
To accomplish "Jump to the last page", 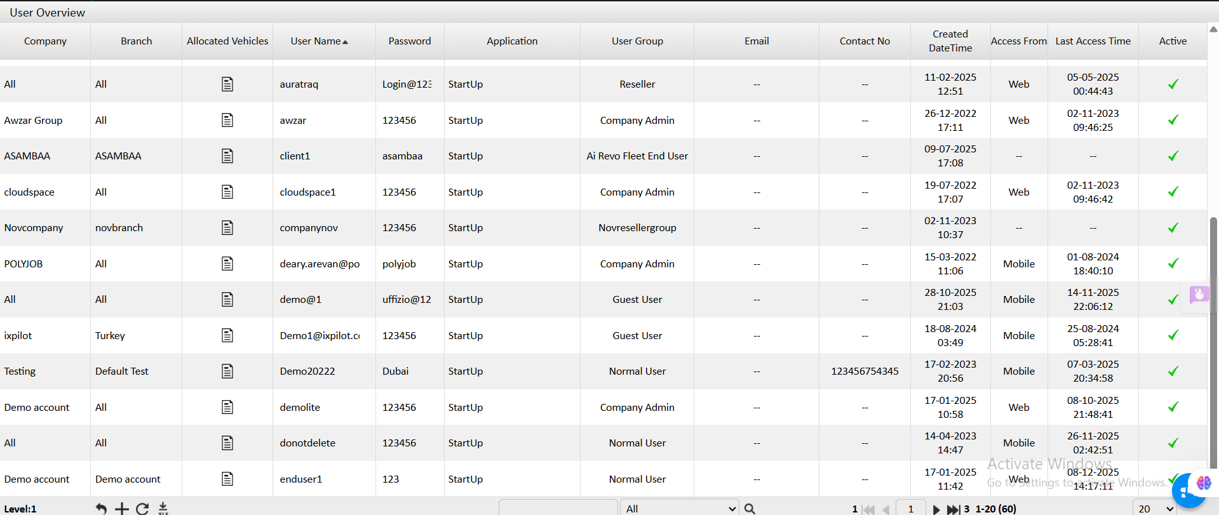I will coord(953,509).
